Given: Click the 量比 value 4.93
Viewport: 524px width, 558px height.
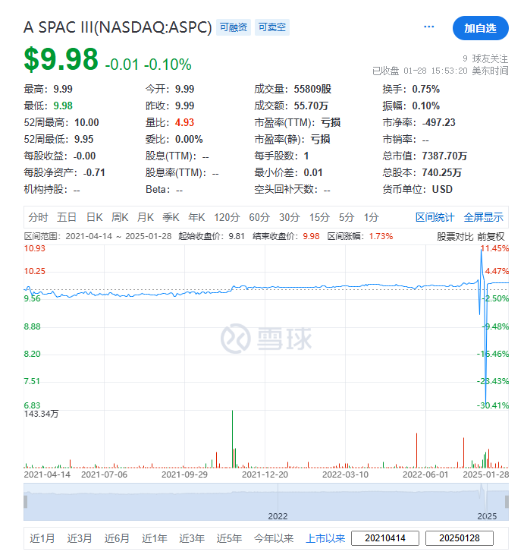Looking at the screenshot, I should click(184, 122).
